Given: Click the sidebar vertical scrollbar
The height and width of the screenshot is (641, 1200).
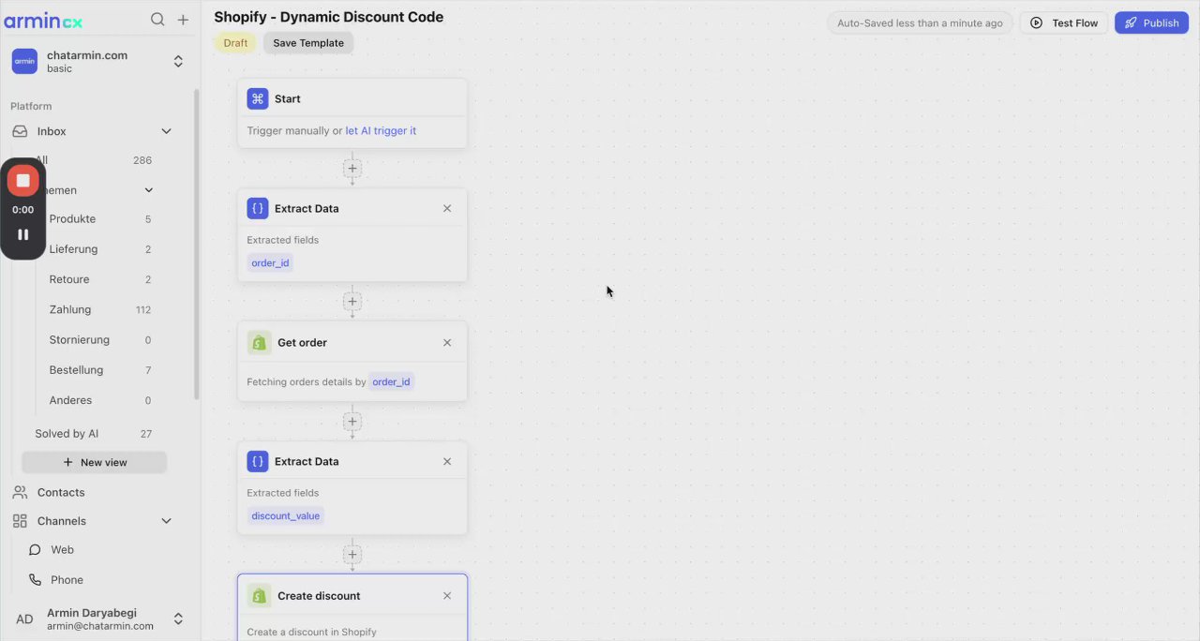Looking at the screenshot, I should pos(197,244).
